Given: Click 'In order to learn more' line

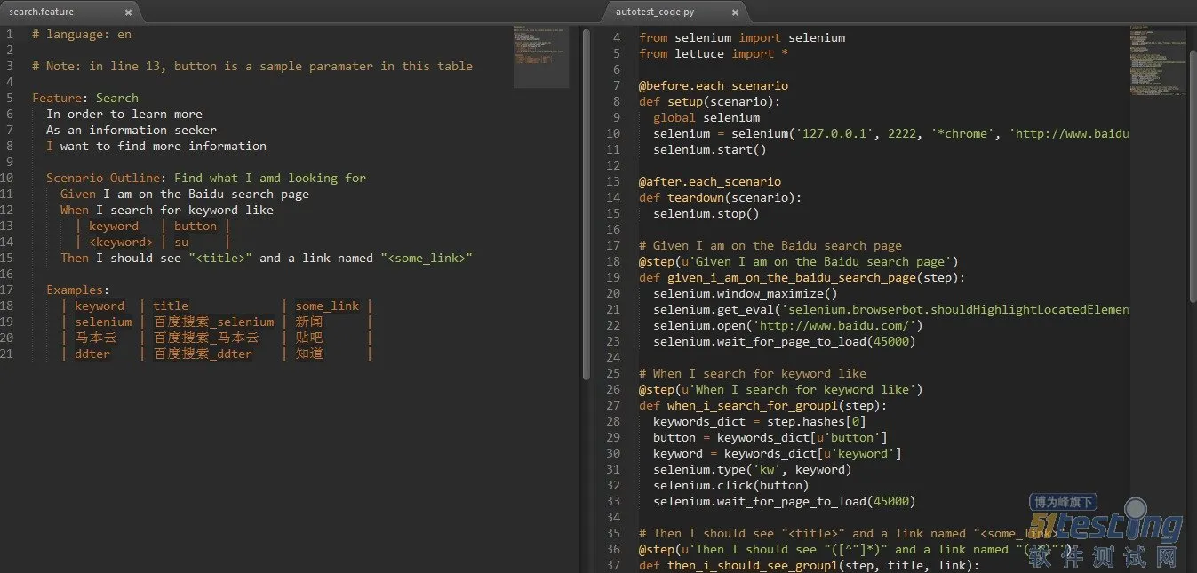Looking at the screenshot, I should (x=124, y=114).
